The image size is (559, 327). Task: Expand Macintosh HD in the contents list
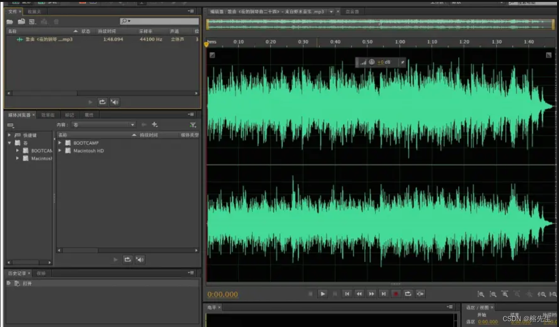(60, 151)
